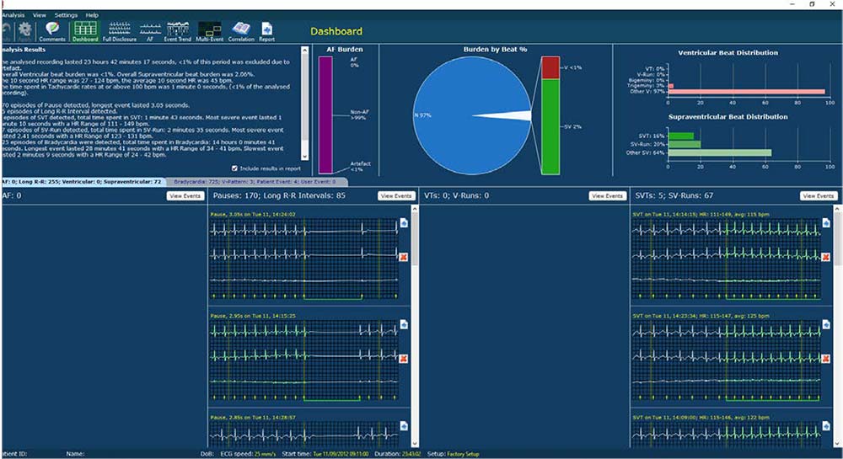Click Pauses panel scrollbar up arrow
The width and height of the screenshot is (843, 459).
414,208
